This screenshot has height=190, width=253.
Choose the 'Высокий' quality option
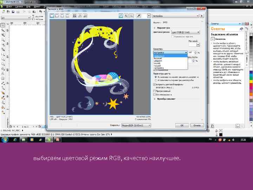pos(170,58)
